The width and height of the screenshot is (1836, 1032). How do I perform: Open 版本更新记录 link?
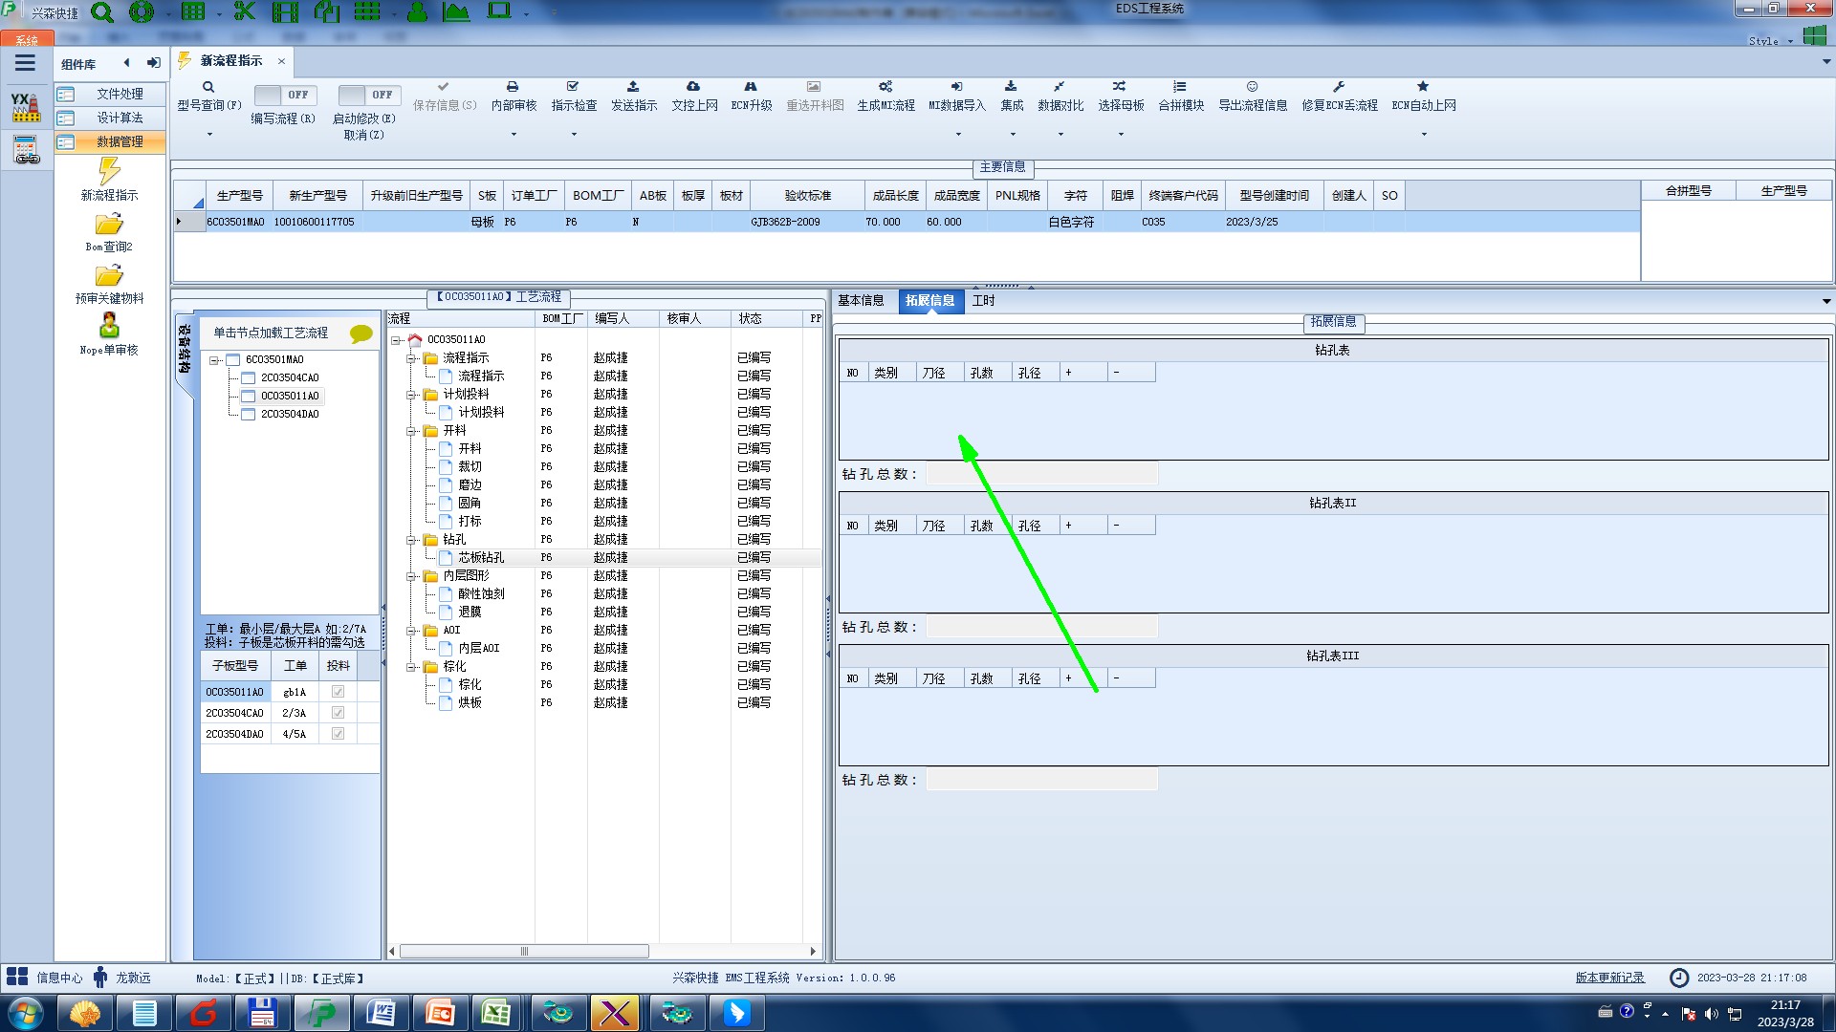click(1609, 978)
